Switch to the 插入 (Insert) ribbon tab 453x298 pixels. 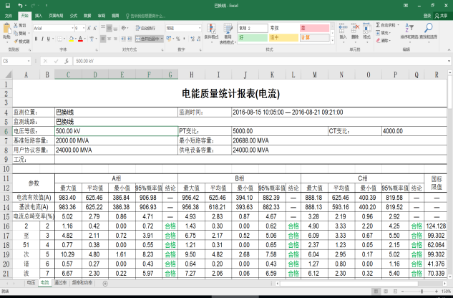pos(39,16)
